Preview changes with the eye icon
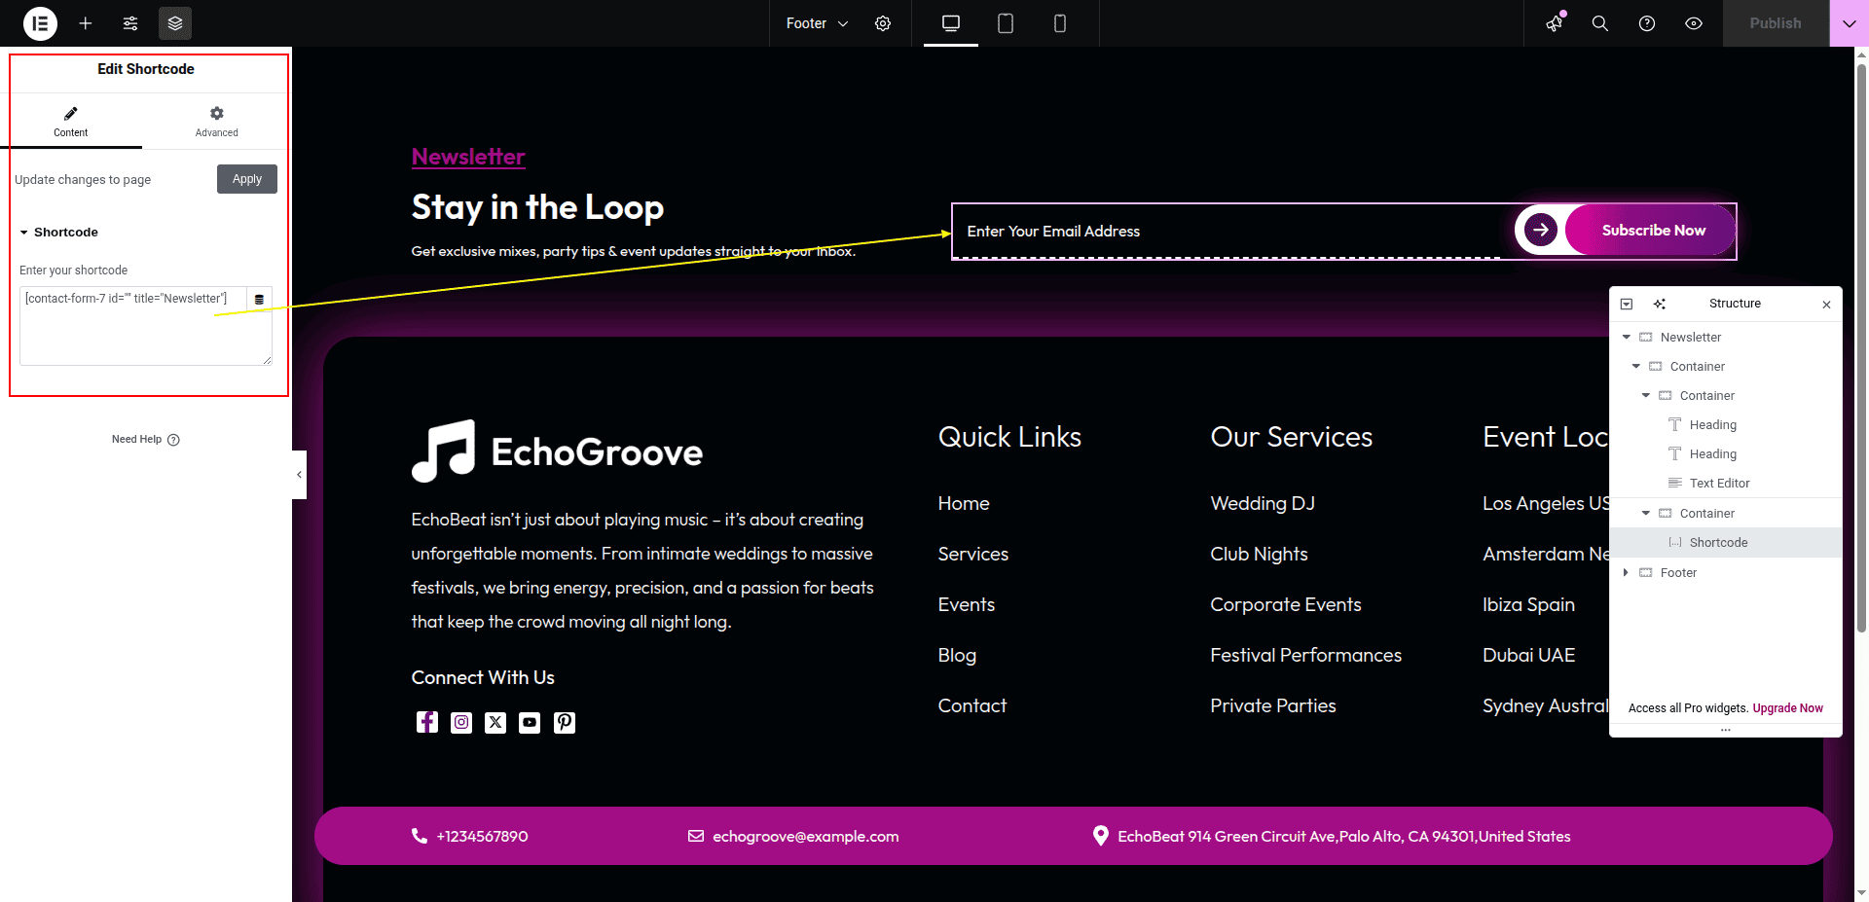The width and height of the screenshot is (1869, 902). pos(1694,23)
